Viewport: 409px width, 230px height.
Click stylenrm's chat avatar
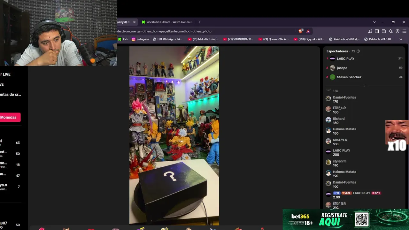(x=328, y=162)
